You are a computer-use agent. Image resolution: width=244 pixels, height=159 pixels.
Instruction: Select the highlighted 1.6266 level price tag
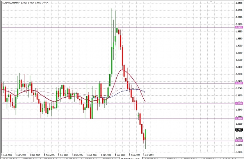tap(239, 103)
